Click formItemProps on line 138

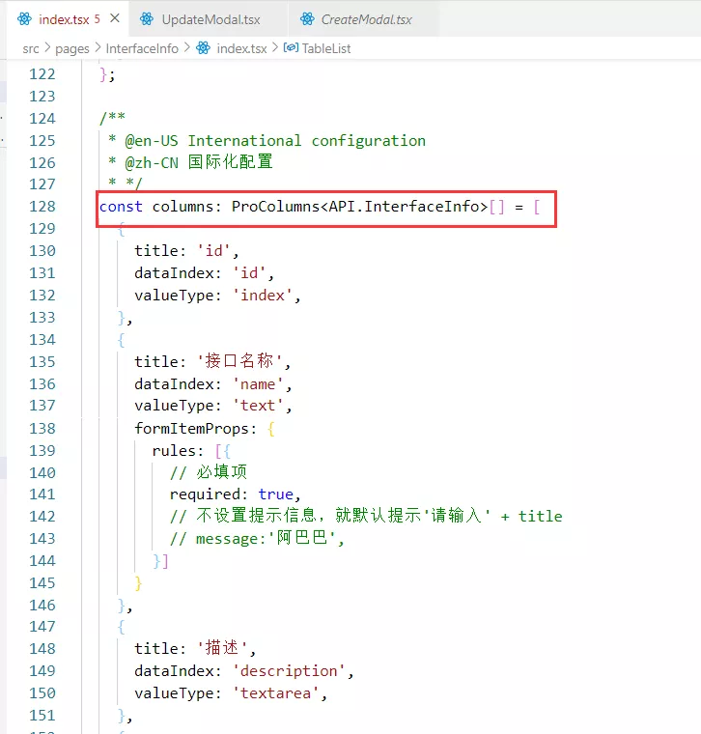pyautogui.click(x=191, y=429)
